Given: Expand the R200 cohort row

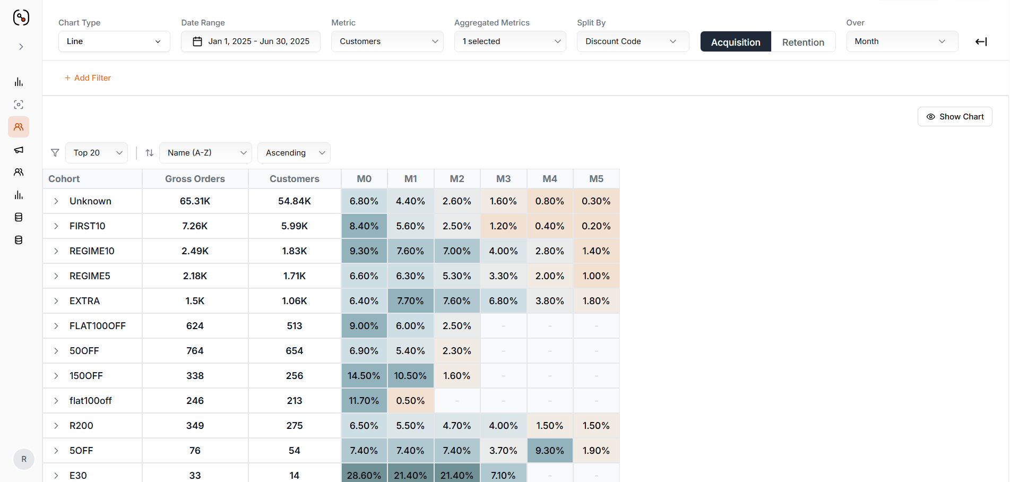Looking at the screenshot, I should 56,426.
